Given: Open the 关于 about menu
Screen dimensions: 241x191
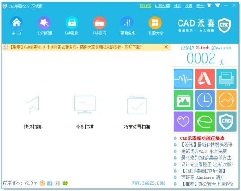Looking at the screenshot, I should click(x=200, y=6).
